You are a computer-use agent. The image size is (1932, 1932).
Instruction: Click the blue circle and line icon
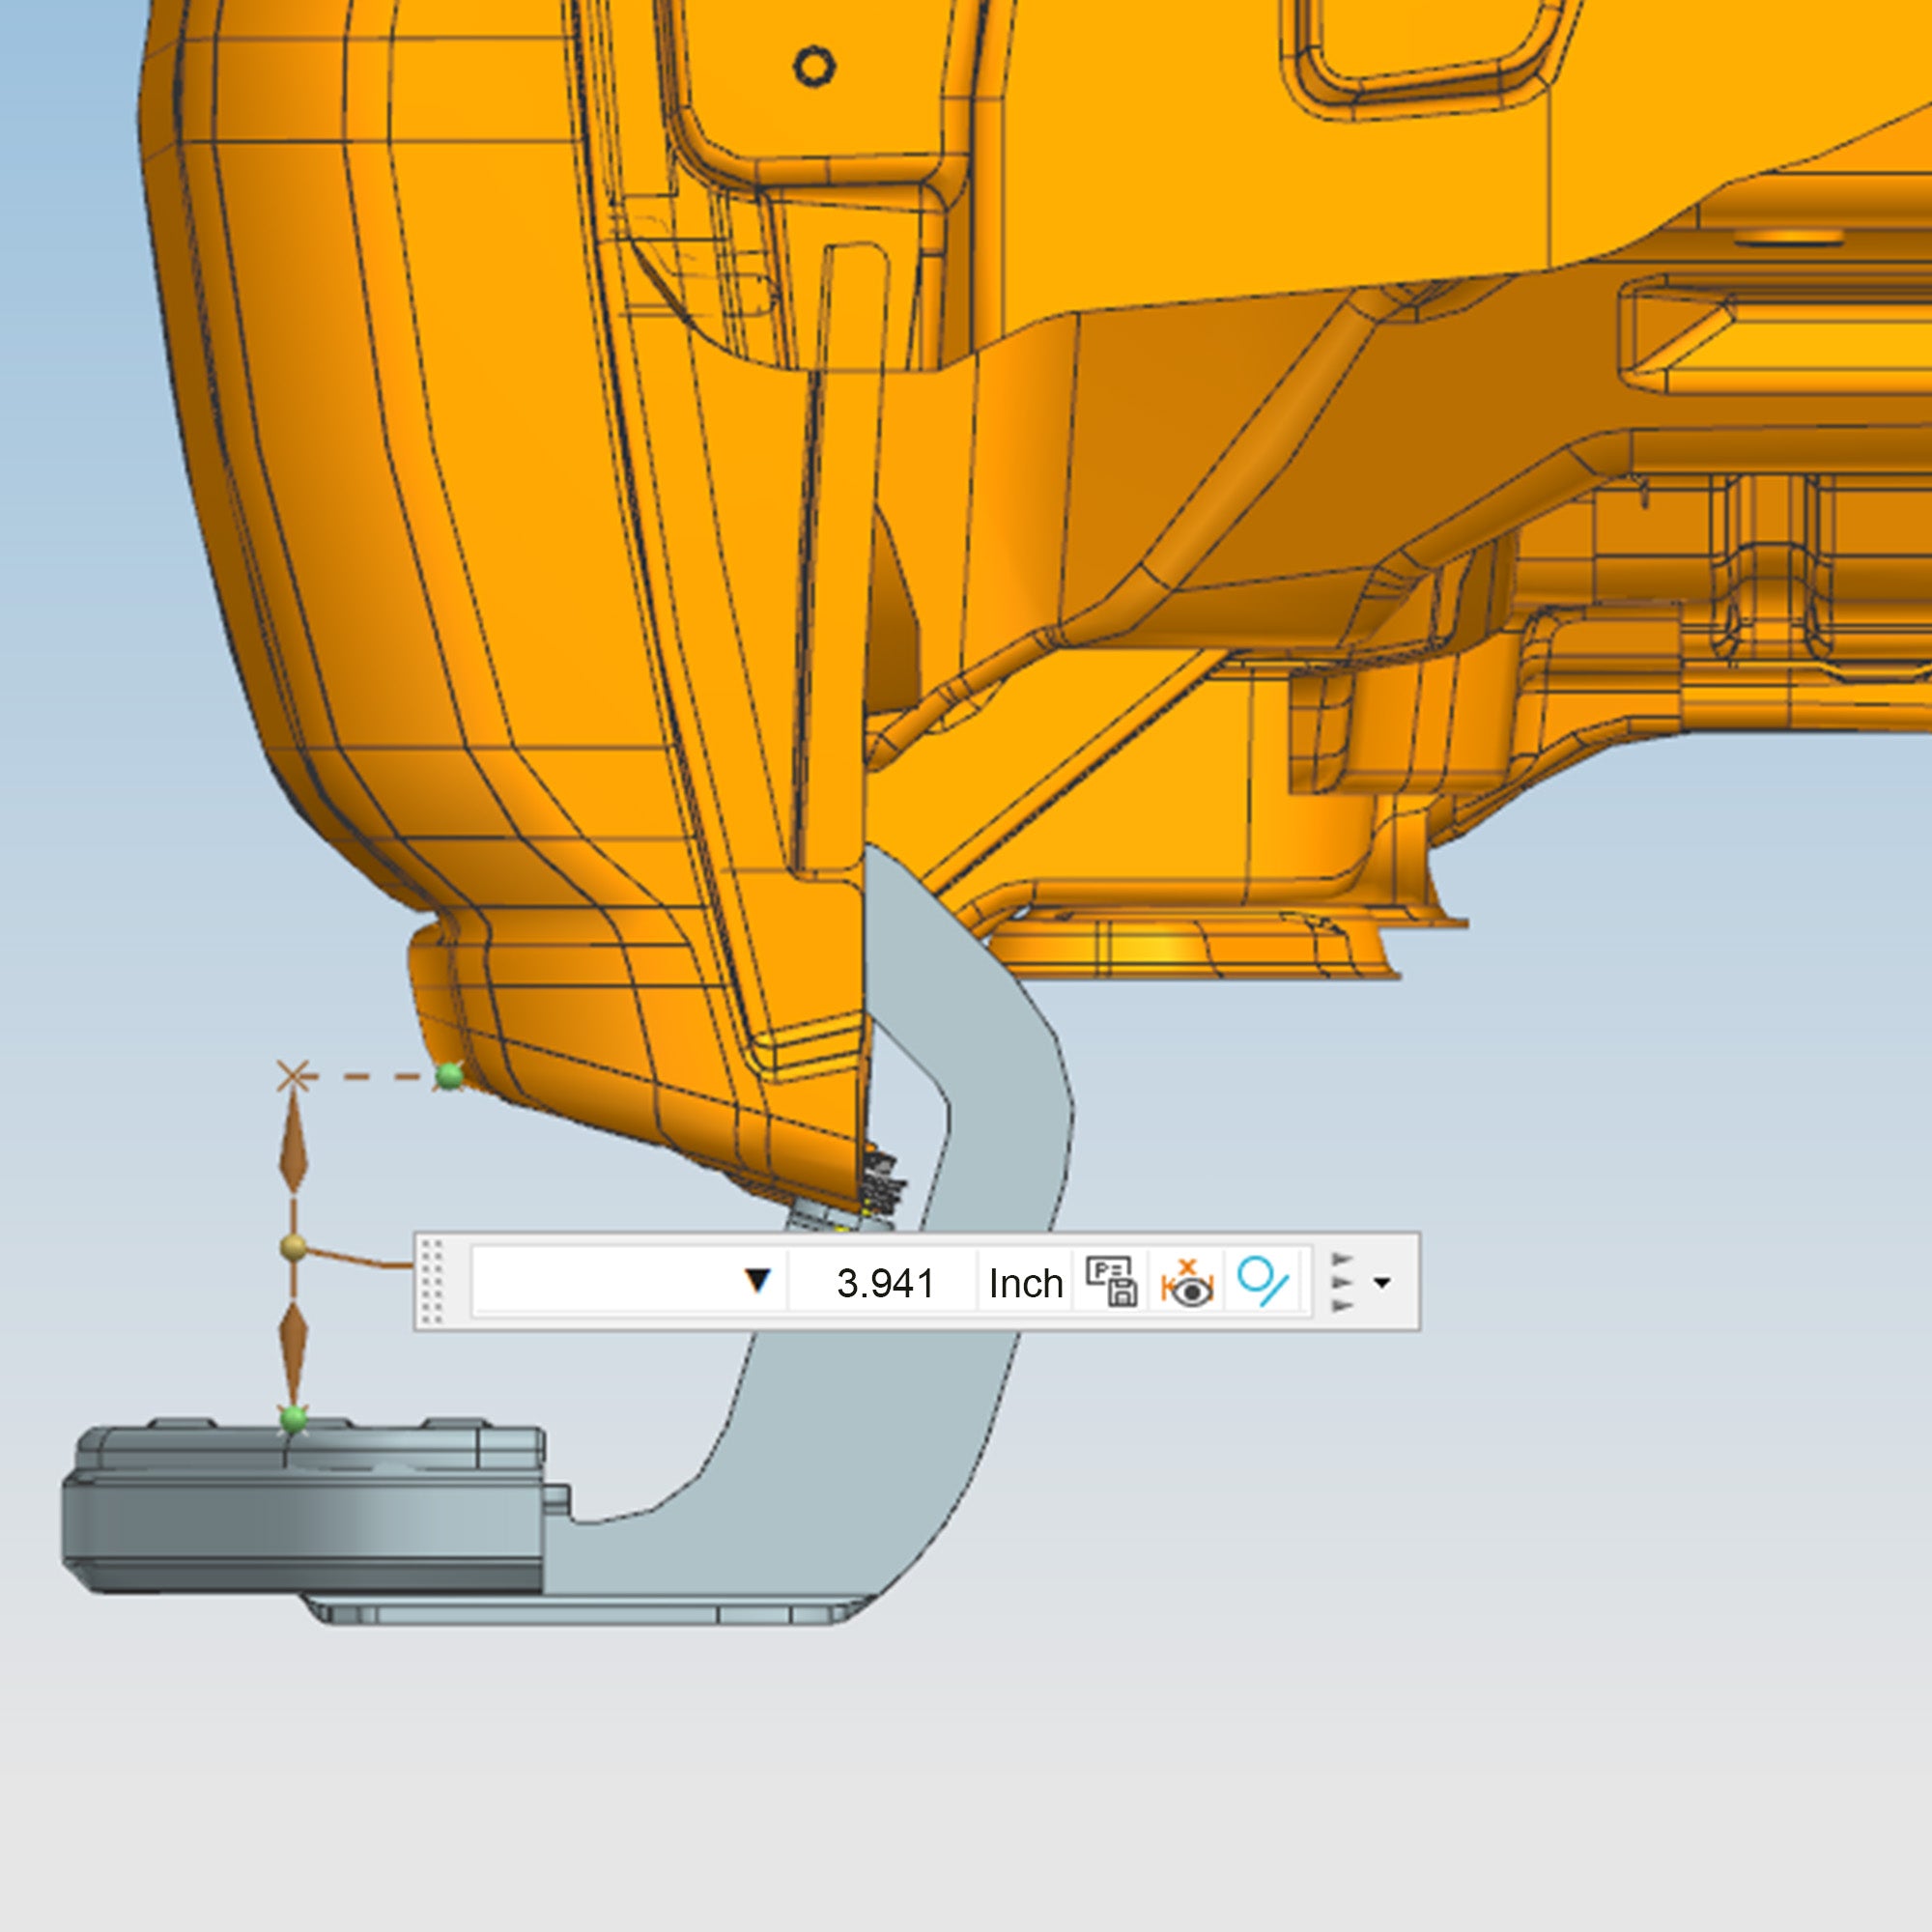(1262, 1282)
